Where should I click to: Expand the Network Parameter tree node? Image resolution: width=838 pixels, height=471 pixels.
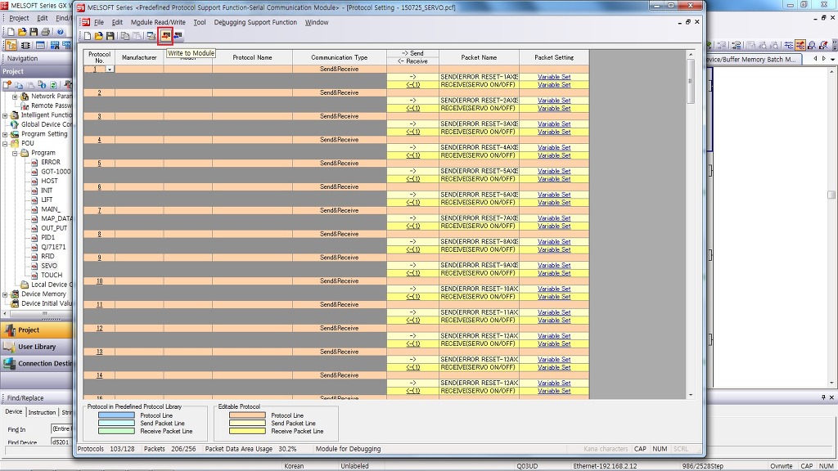tap(15, 96)
